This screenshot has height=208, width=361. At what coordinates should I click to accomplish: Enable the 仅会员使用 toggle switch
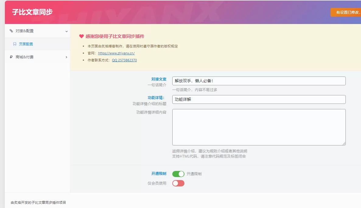point(178,183)
